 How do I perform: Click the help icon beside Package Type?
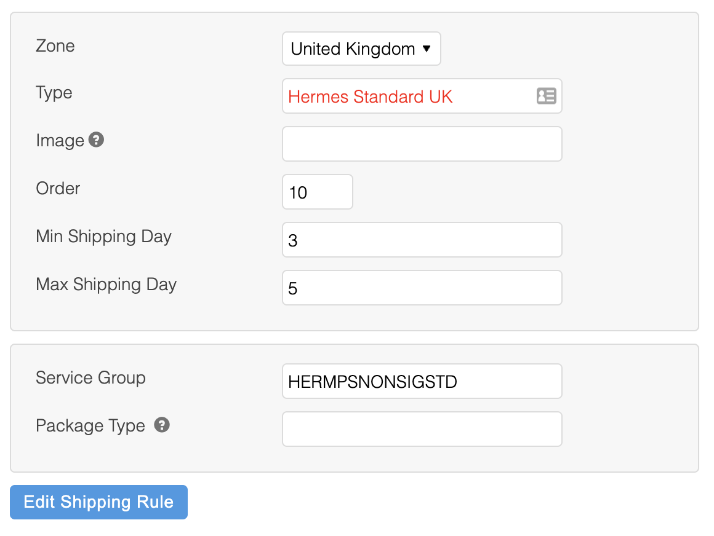(162, 425)
